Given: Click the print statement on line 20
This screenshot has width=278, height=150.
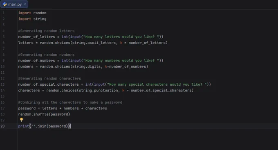Looking at the screenshot, I should 44,126.
